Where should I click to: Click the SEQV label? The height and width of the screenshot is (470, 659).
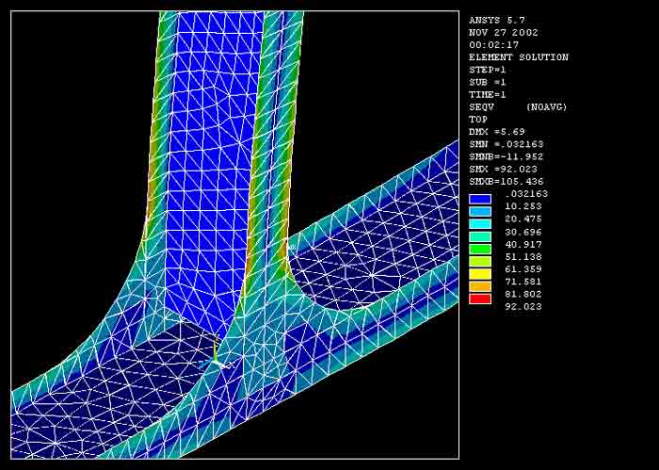(x=482, y=107)
